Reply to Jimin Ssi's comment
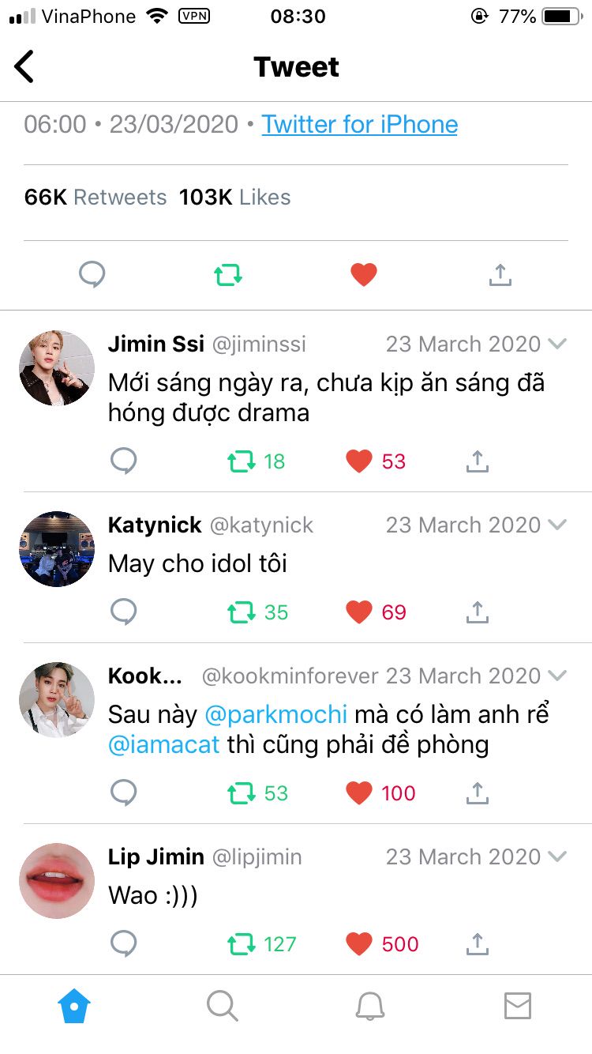 pyautogui.click(x=123, y=461)
